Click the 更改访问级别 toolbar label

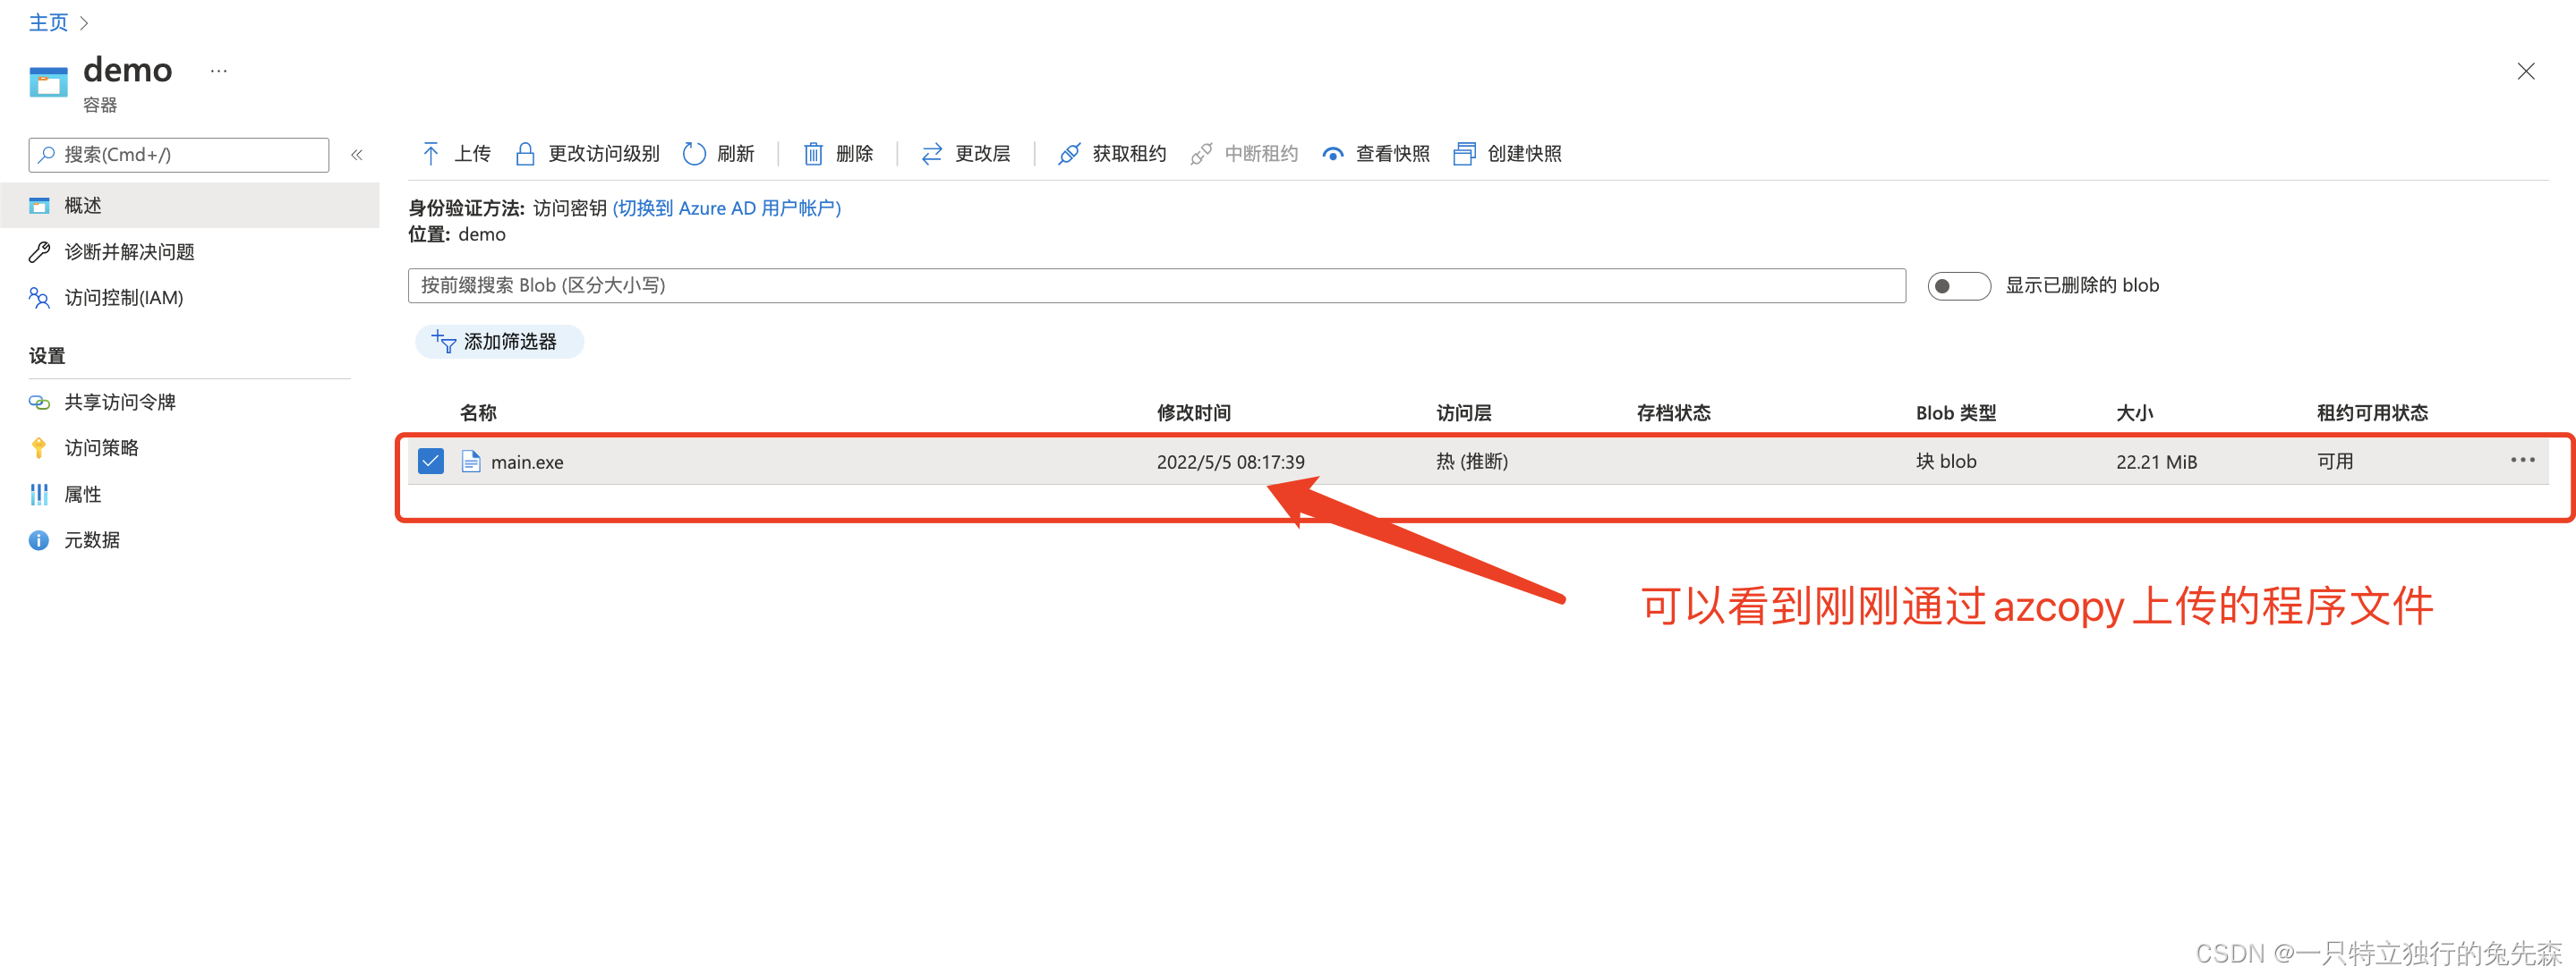[x=604, y=153]
